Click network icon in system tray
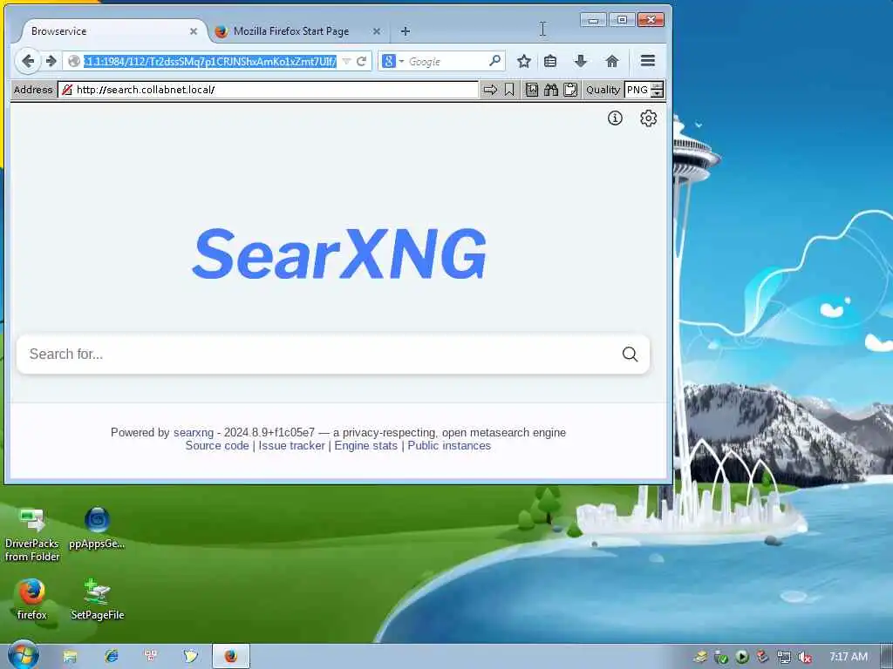 pyautogui.click(x=784, y=657)
